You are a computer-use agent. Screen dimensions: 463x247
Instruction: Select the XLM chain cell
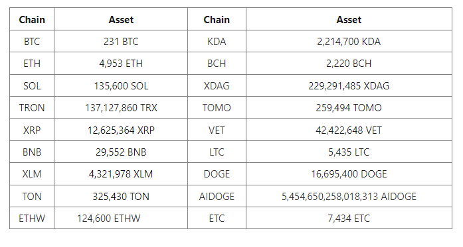pos(32,173)
